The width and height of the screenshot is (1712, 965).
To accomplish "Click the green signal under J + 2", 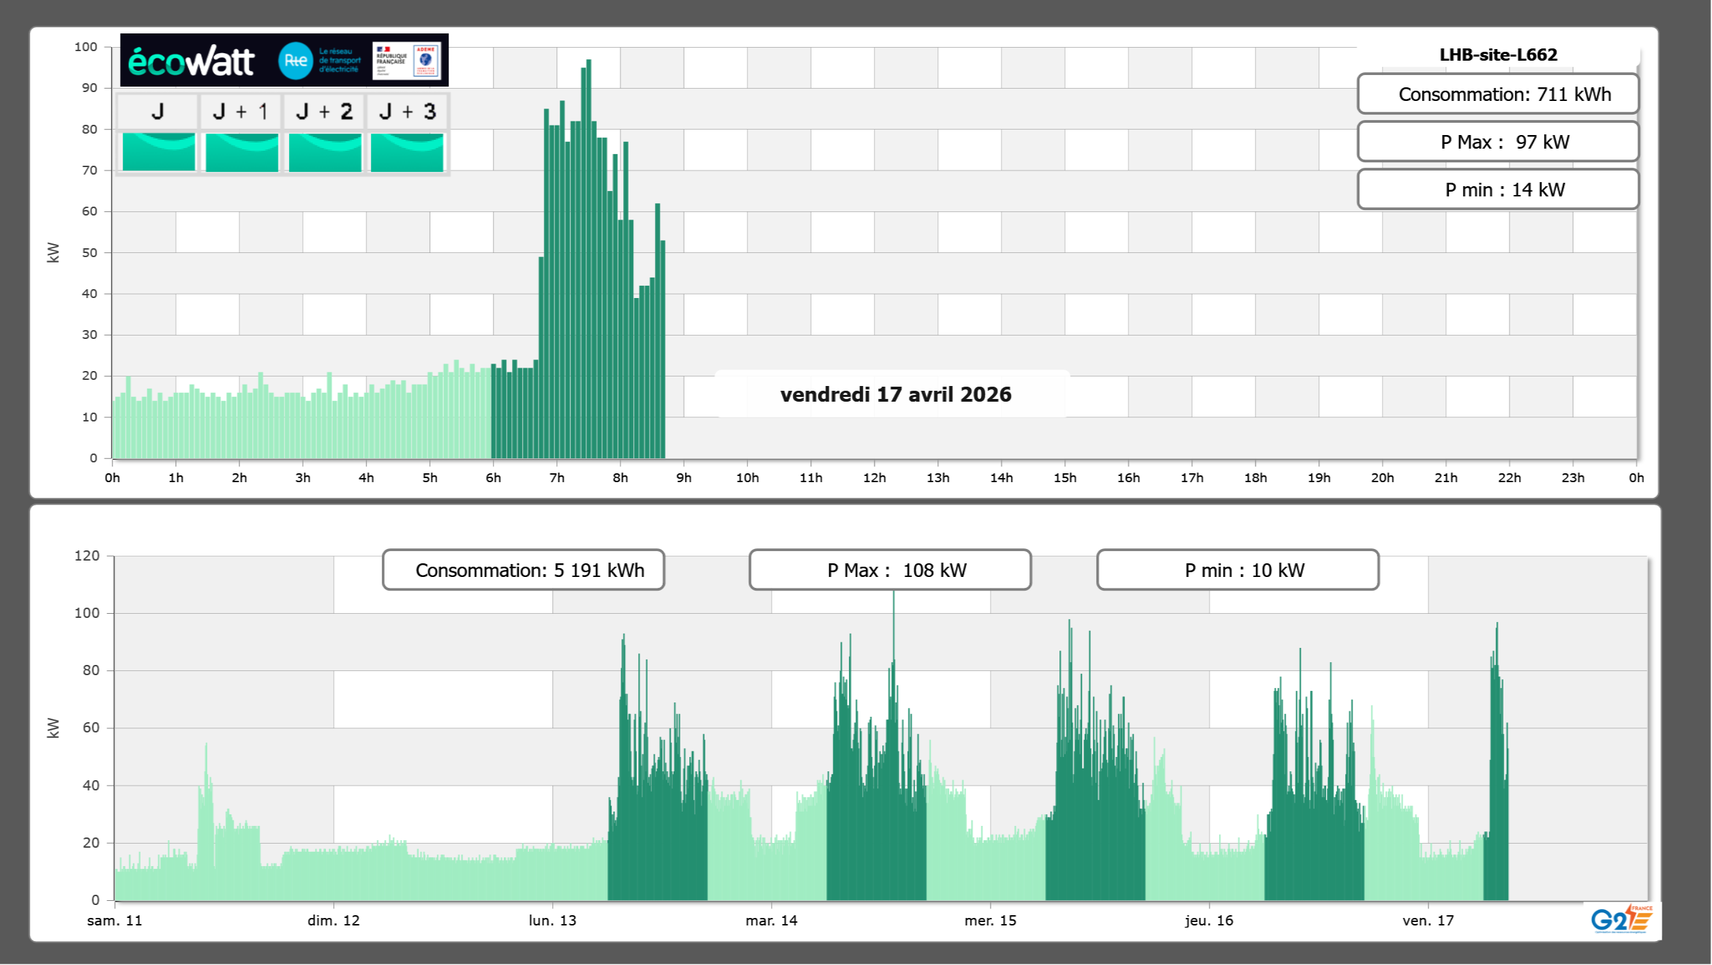I will [x=325, y=151].
